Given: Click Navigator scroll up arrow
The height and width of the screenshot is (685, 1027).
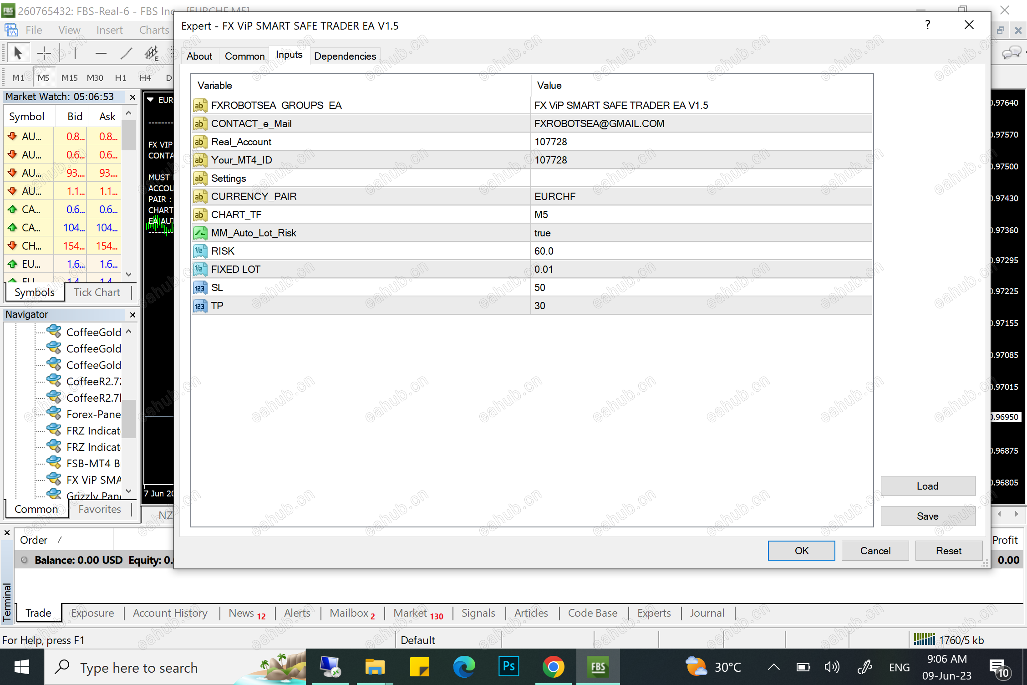Looking at the screenshot, I should [129, 332].
